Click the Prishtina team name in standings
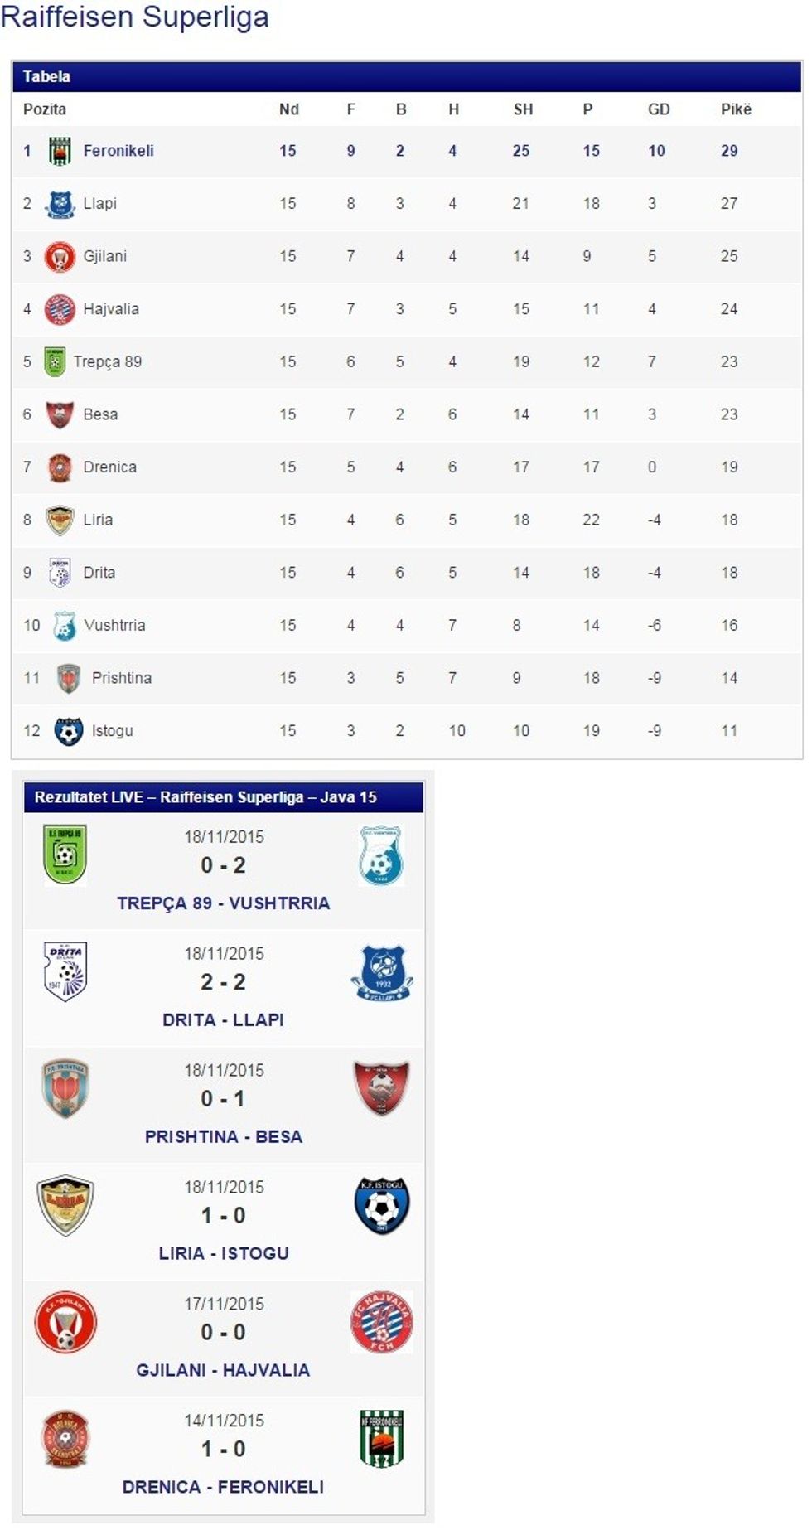This screenshot has height=1530, width=812. pyautogui.click(x=121, y=678)
